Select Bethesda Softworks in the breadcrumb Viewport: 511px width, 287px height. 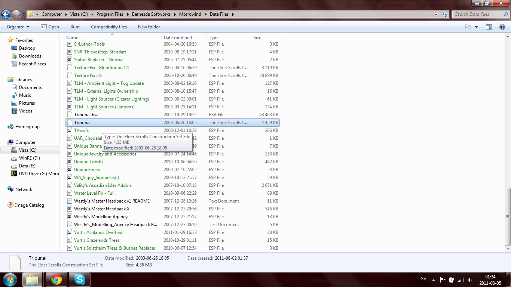(151, 14)
